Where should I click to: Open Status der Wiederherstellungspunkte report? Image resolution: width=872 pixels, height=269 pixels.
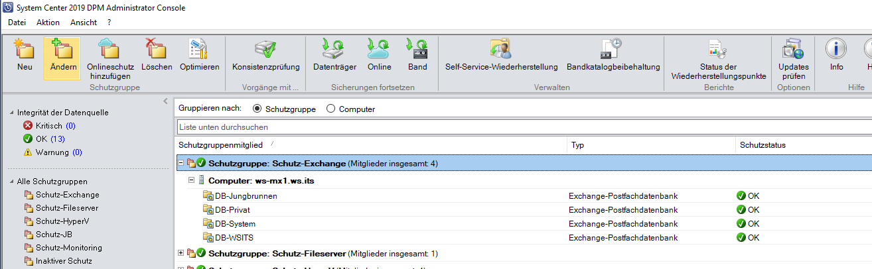pyautogui.click(x=718, y=60)
